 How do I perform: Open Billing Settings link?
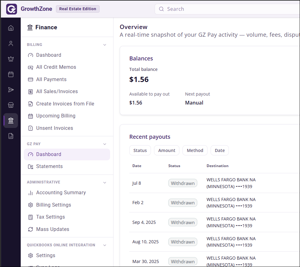[67, 205]
